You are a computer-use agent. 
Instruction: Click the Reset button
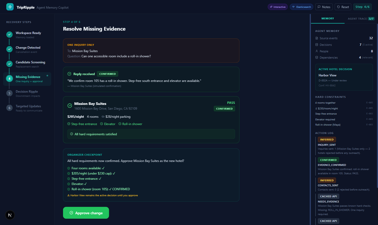[343, 7]
